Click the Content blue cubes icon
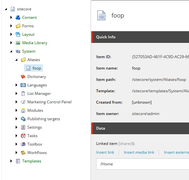 pos(18,18)
